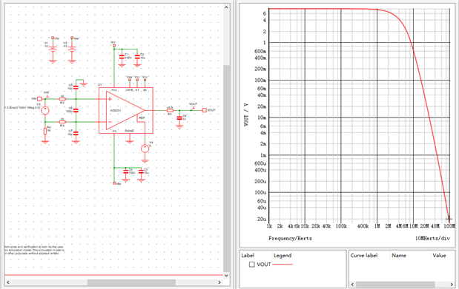Select the V2 battery source symbol
459x289 pixels.
pos(72,50)
